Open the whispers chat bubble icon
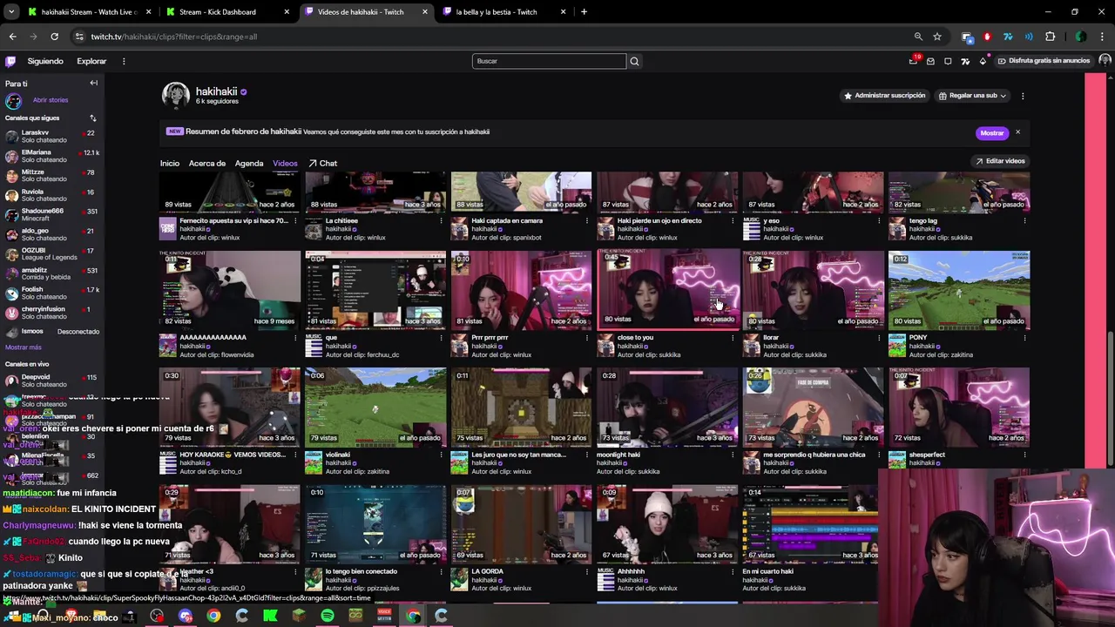 click(948, 61)
